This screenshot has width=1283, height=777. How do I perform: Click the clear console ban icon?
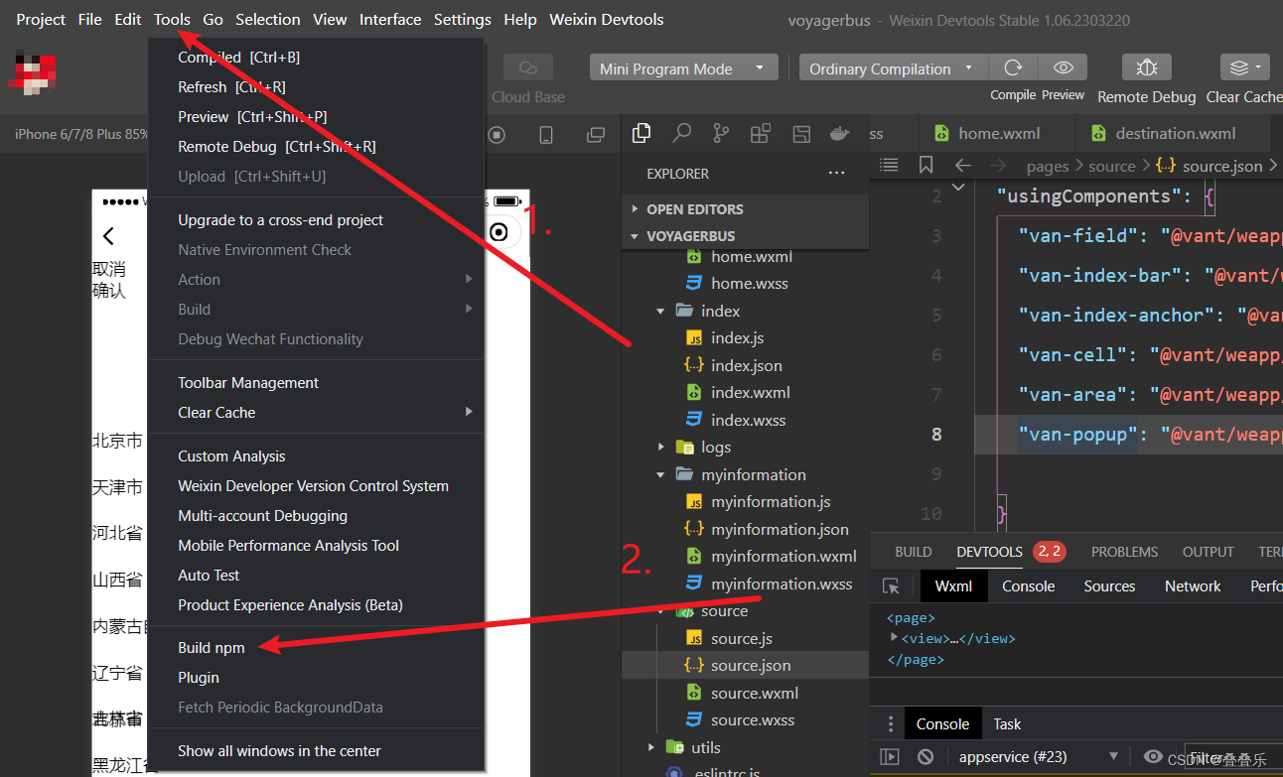[926, 756]
